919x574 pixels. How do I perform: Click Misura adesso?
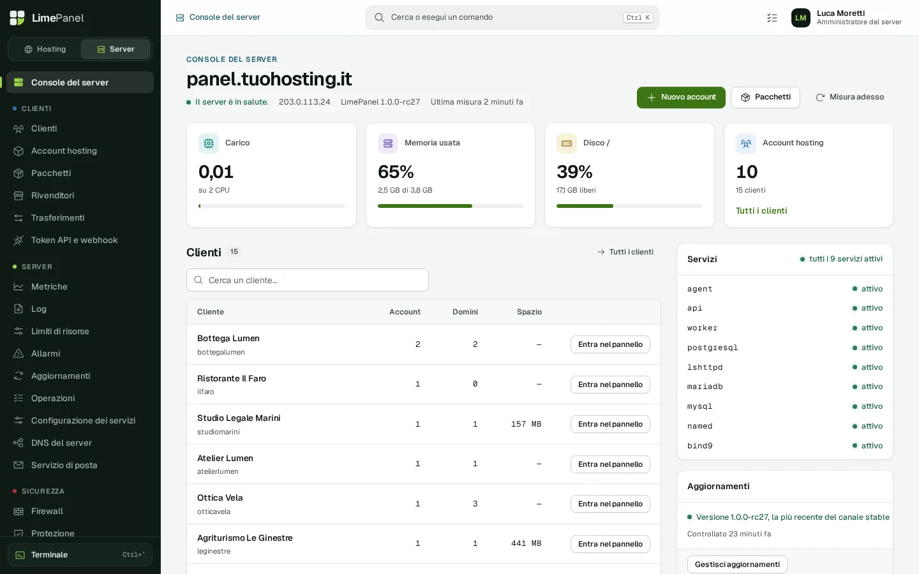[x=849, y=98]
